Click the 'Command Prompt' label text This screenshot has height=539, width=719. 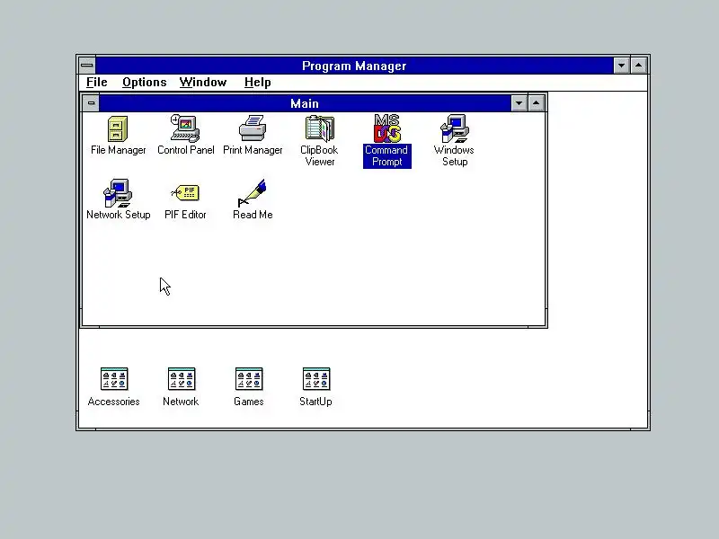click(387, 155)
